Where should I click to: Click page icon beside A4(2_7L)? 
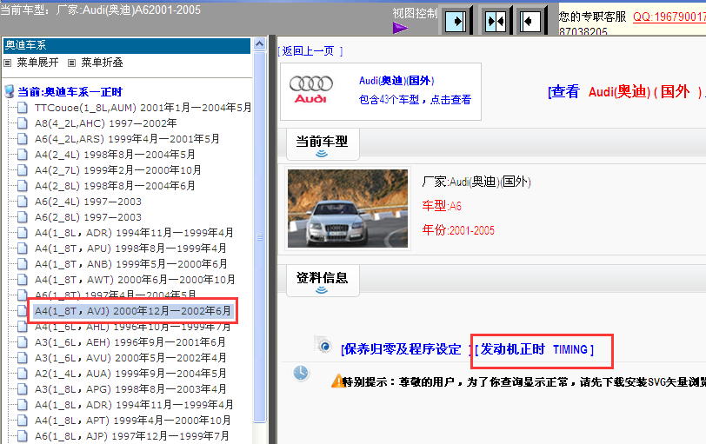click(22, 170)
